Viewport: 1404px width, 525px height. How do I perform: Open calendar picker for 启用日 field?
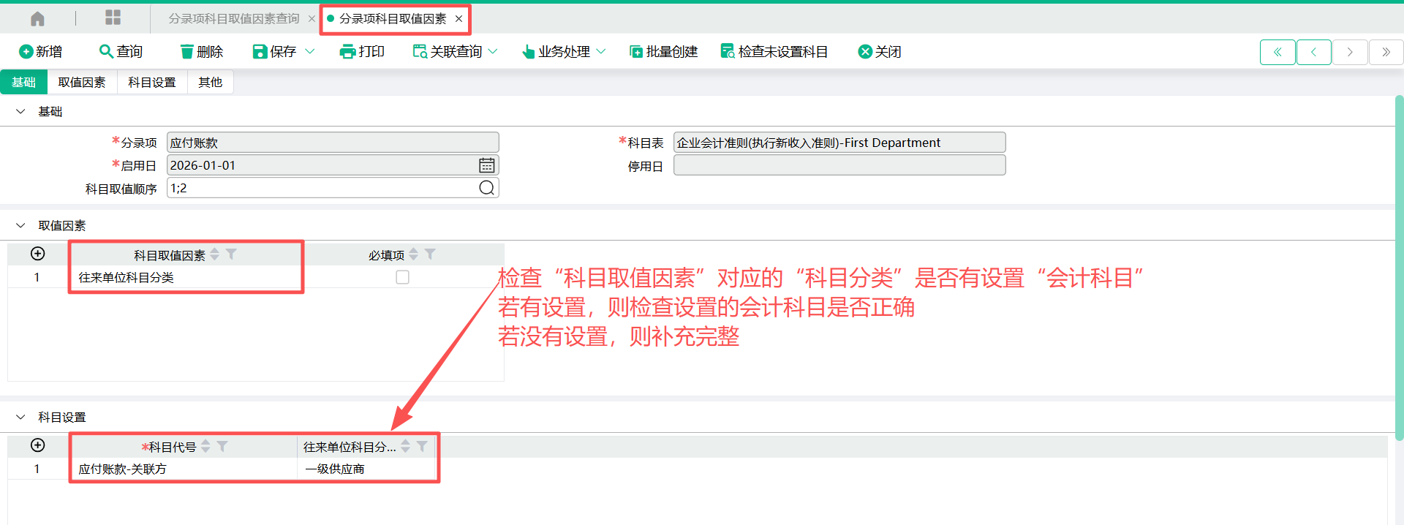[486, 165]
